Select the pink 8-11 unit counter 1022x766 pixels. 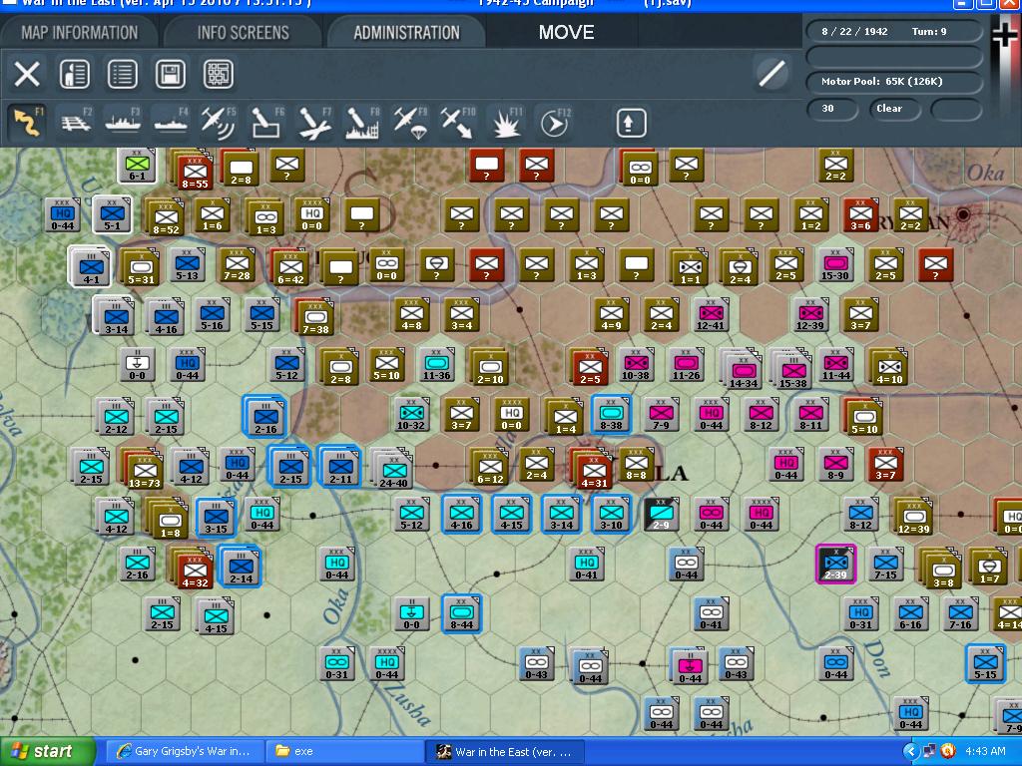(x=810, y=414)
